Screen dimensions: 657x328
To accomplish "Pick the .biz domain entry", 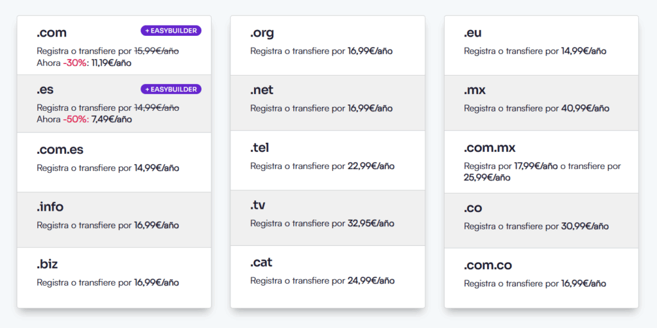I will 47,264.
